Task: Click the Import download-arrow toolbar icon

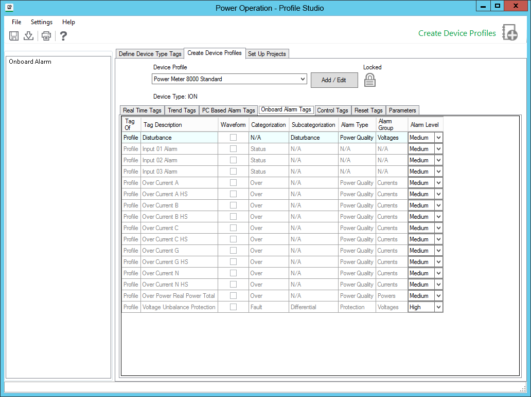Action: (x=29, y=36)
